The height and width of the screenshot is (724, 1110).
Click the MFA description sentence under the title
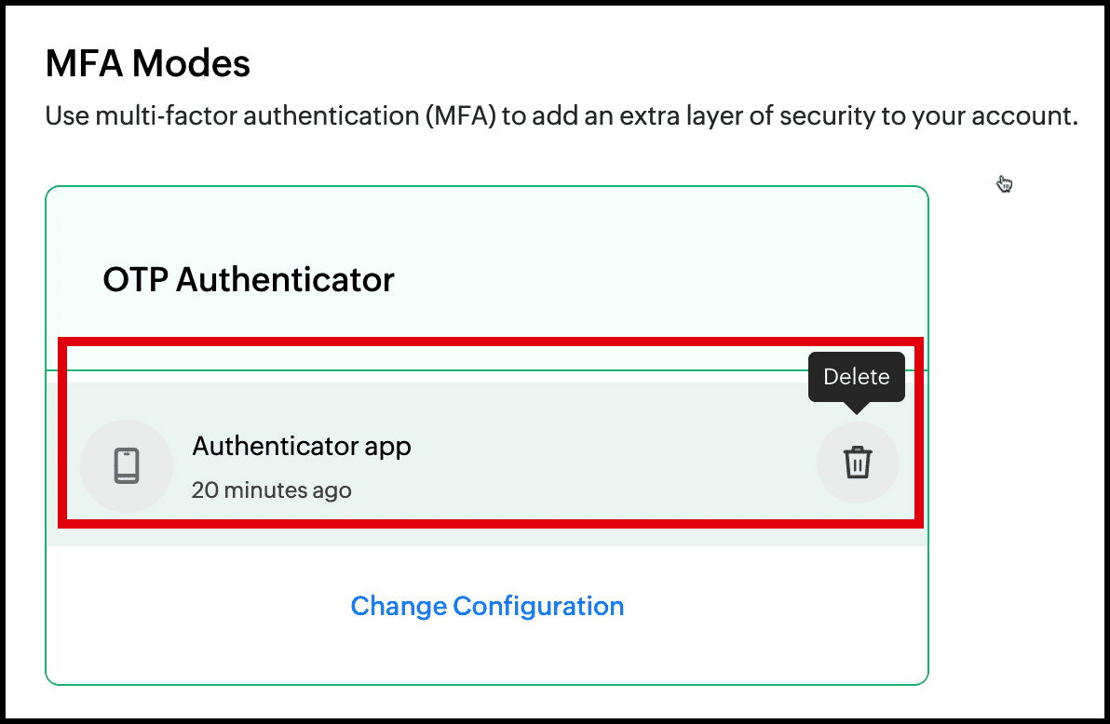(561, 117)
